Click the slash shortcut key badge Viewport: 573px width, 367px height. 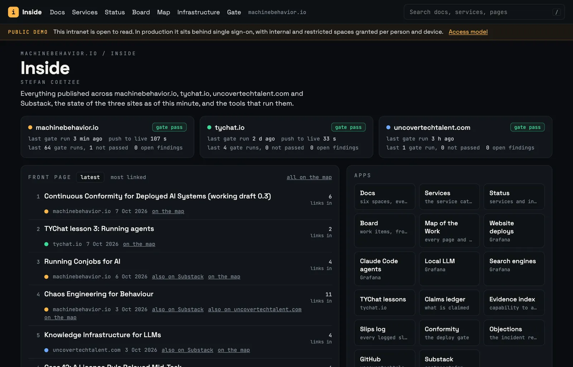click(x=557, y=12)
